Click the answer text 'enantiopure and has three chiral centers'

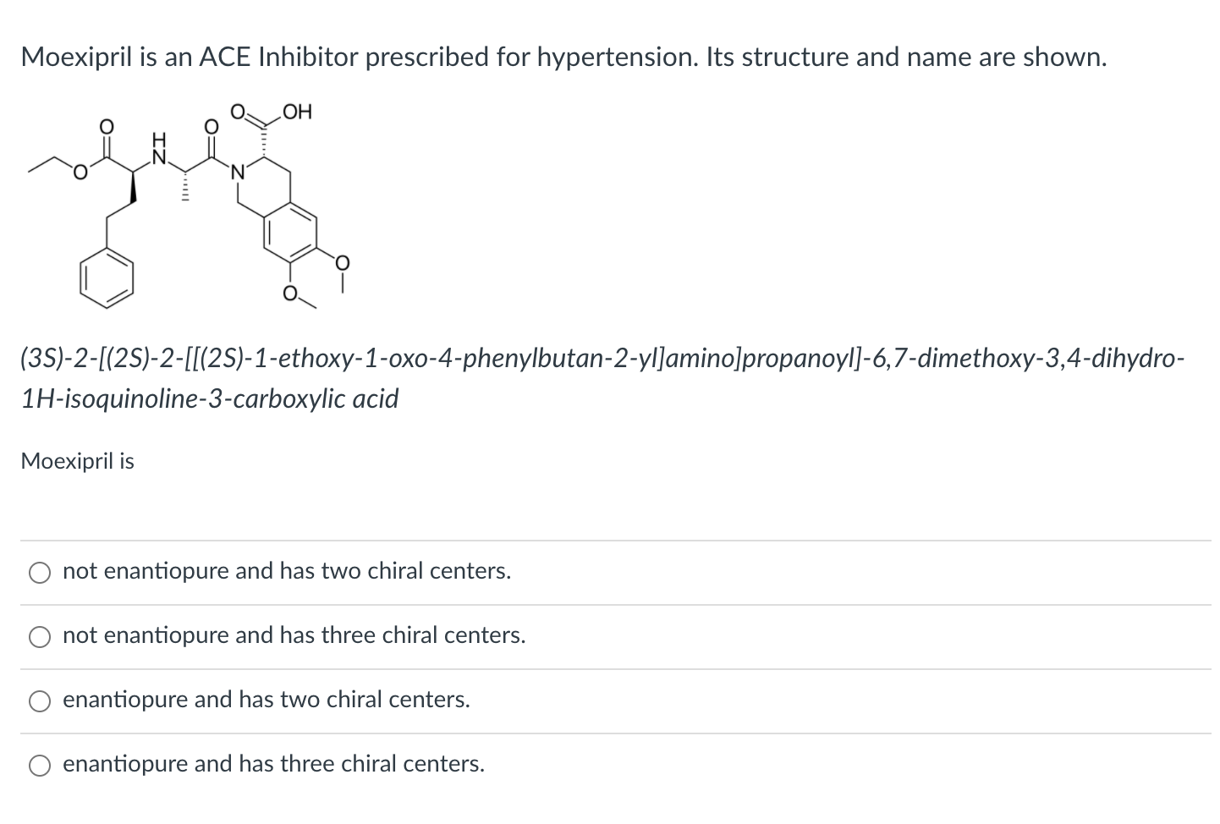[273, 763]
